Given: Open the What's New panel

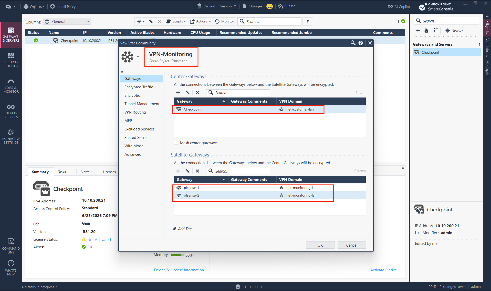Looking at the screenshot, I should pyautogui.click(x=11, y=268).
